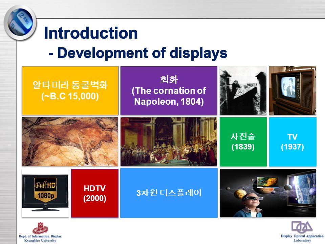Image resolution: width=325 pixels, height=244 pixels.
Task: Select the '- Development of displays' subtitle
Action: [x=138, y=53]
